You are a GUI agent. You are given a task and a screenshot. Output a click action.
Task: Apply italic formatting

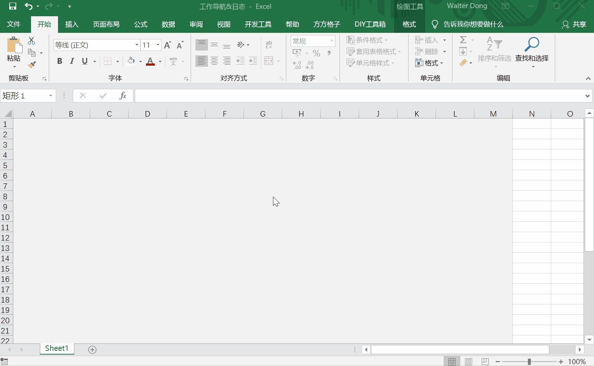pyautogui.click(x=72, y=61)
